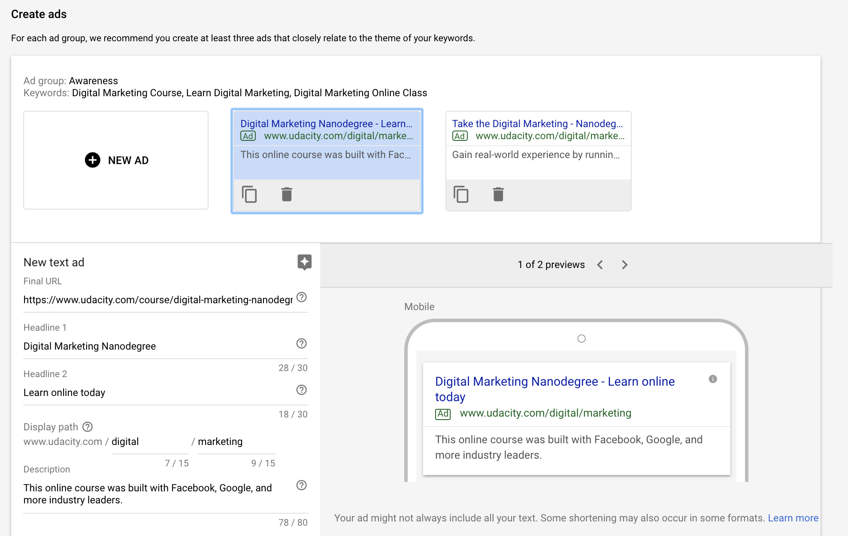
Task: Open Final URL help icon
Action: tap(302, 297)
